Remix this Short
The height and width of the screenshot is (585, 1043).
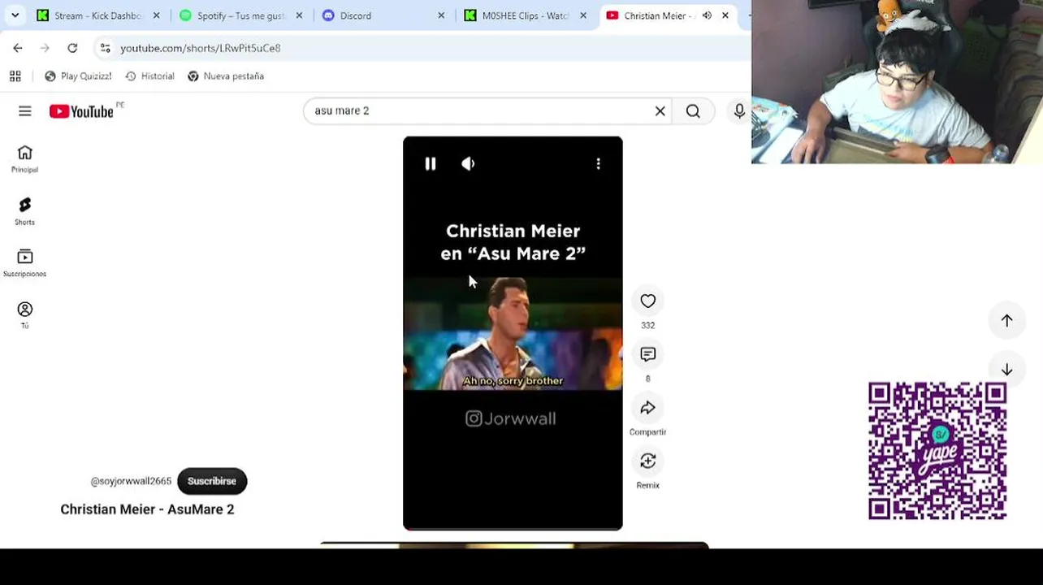[x=647, y=461]
